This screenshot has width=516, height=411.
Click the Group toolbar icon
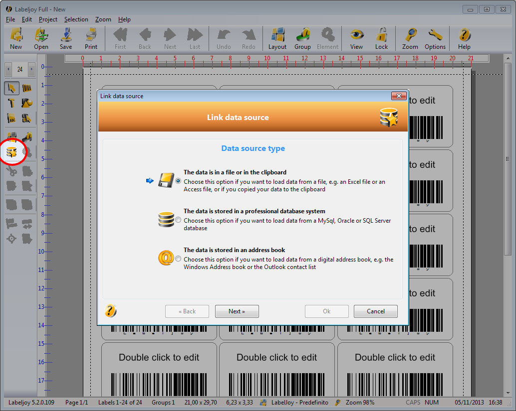click(302, 37)
